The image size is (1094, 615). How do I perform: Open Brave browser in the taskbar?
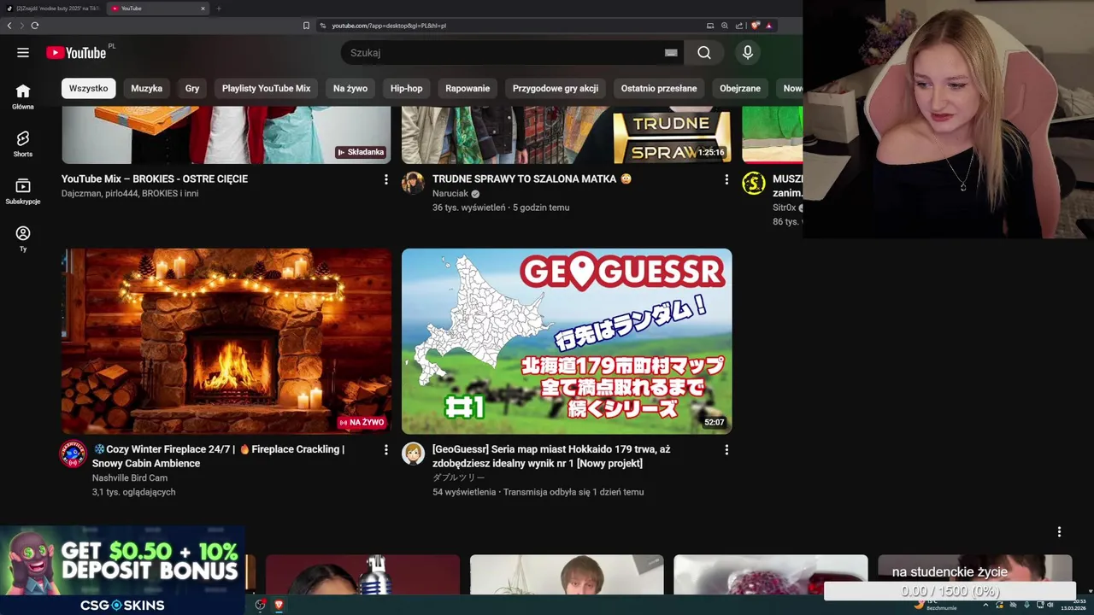pyautogui.click(x=278, y=605)
